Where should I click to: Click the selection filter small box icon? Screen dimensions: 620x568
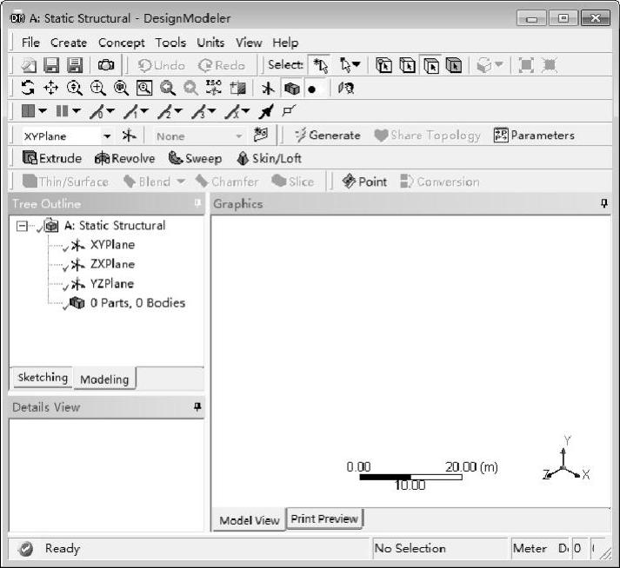click(x=289, y=111)
